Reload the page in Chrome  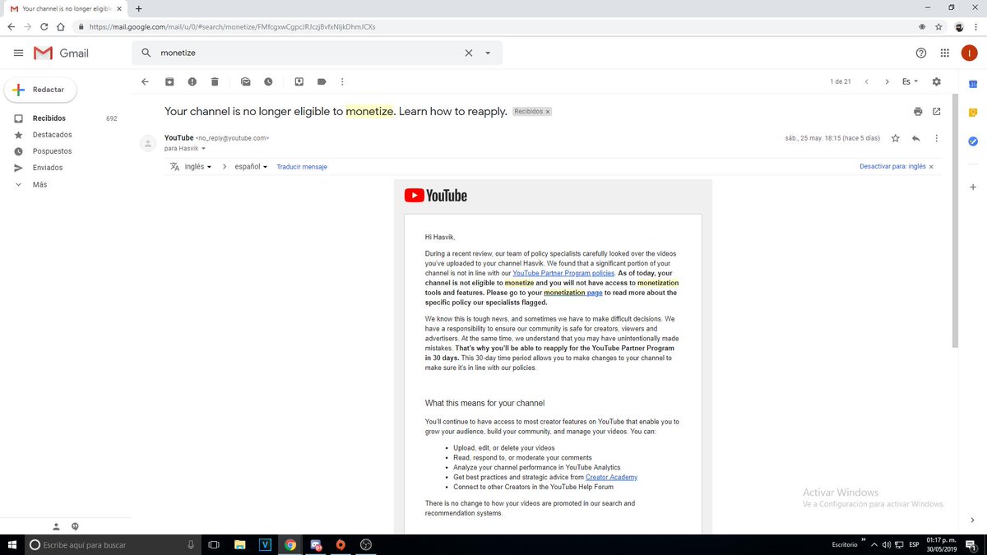[44, 26]
